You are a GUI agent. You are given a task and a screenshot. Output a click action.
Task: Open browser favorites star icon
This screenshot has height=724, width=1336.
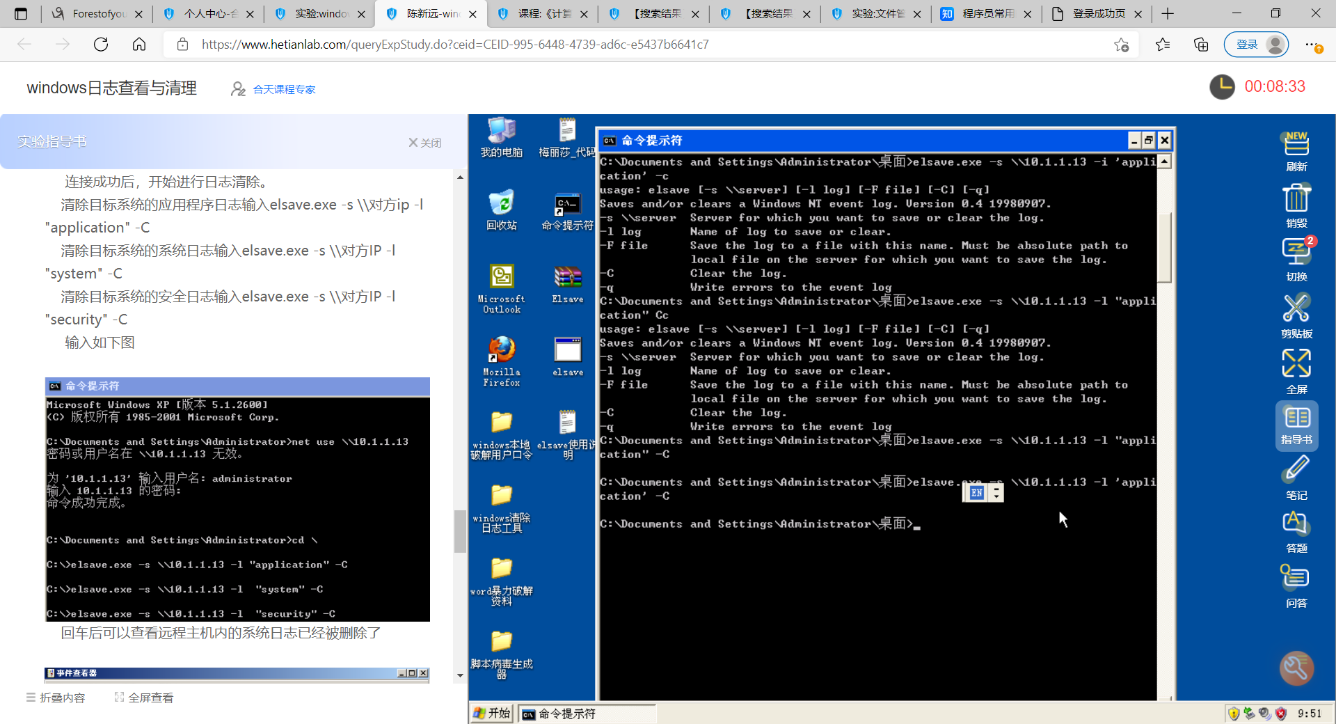1162,45
